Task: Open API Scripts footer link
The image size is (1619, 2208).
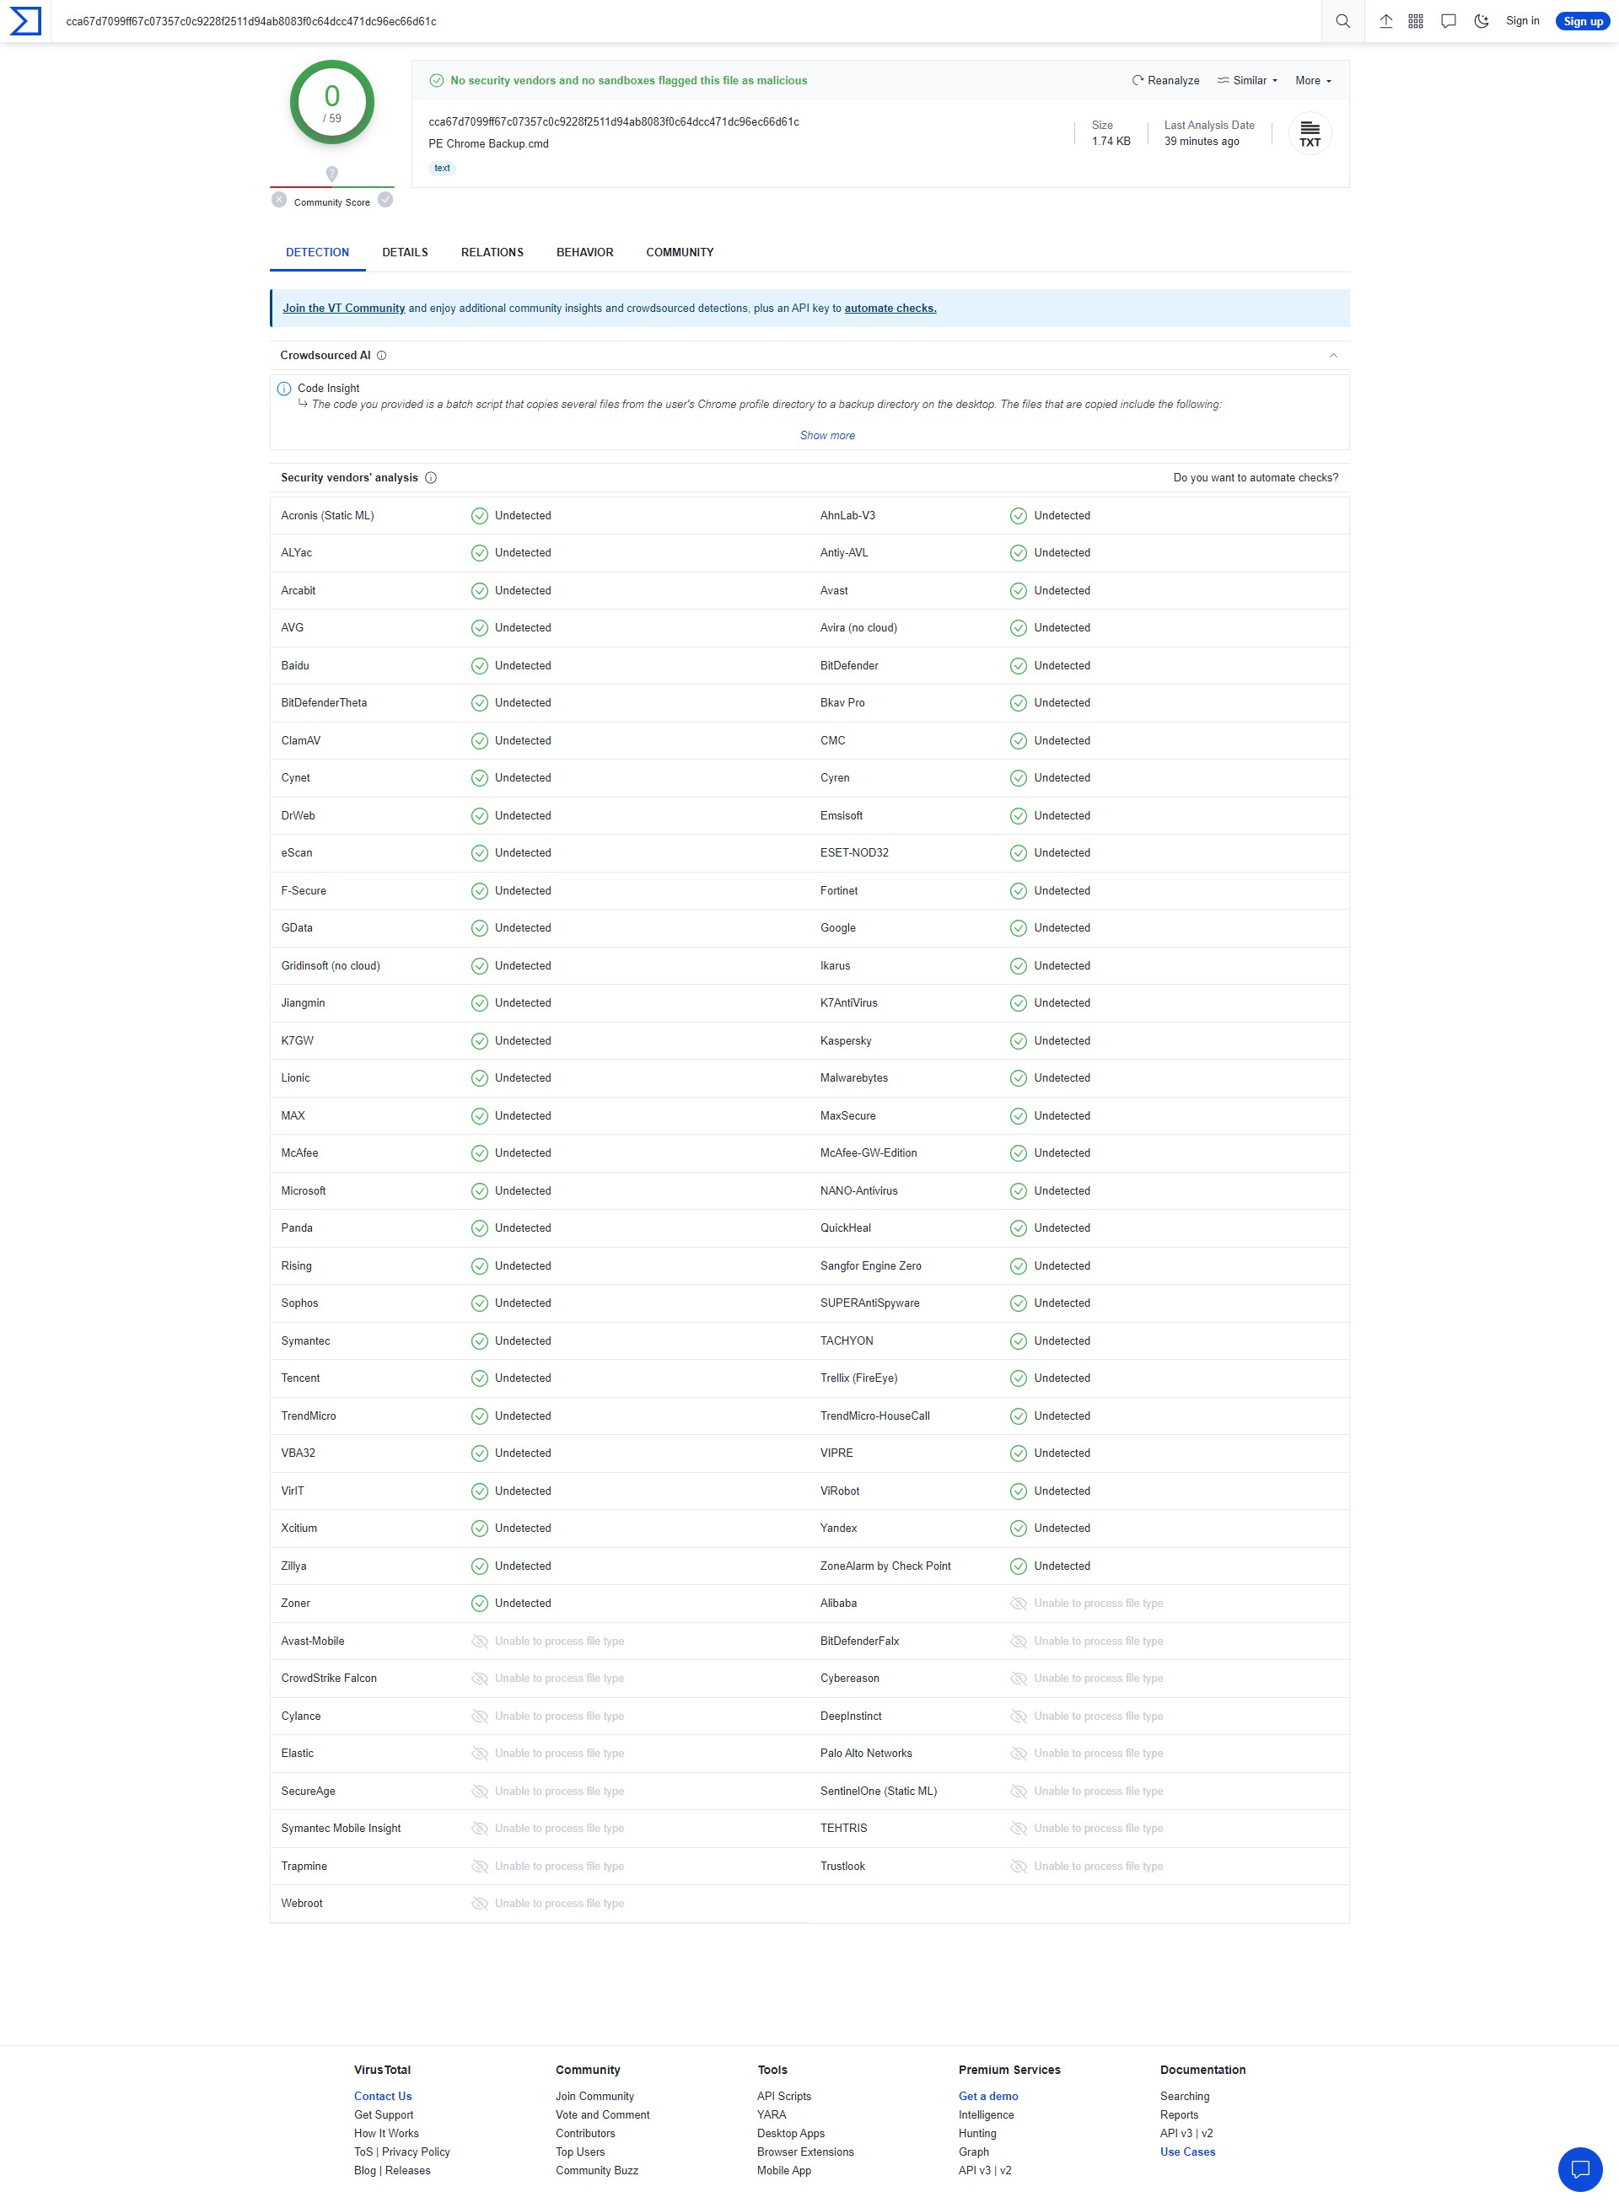Action: [x=784, y=2097]
